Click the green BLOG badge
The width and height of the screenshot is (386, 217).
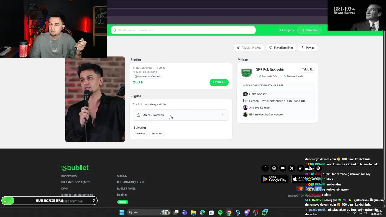click(122, 202)
